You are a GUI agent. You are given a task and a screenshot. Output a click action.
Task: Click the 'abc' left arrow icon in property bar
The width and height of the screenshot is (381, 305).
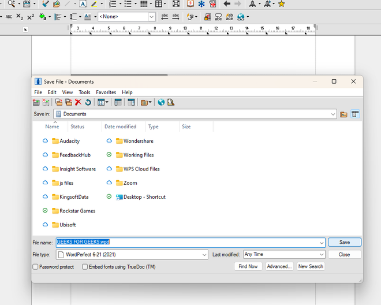[165, 17]
